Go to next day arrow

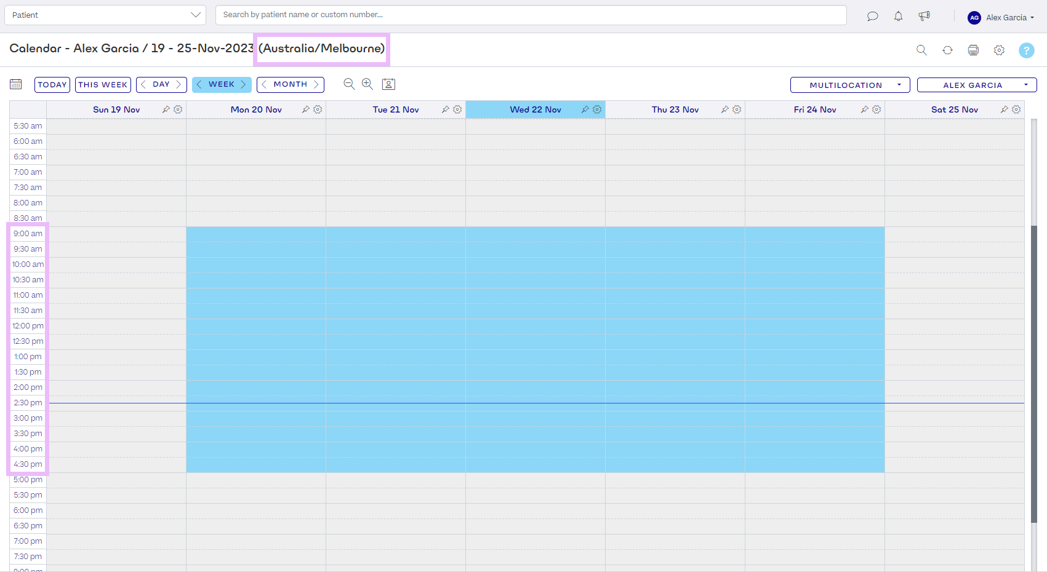click(x=179, y=84)
